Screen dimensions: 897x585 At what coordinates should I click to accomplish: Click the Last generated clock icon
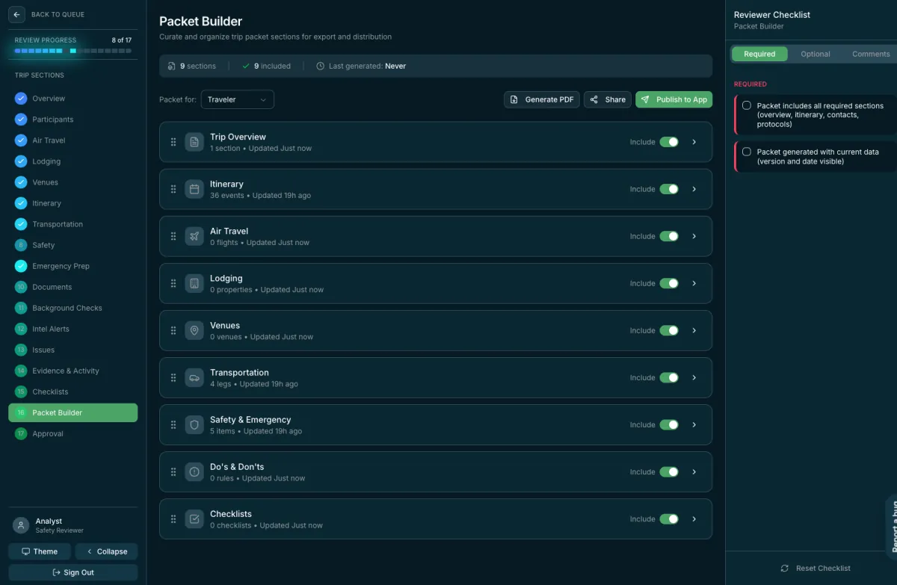point(321,66)
